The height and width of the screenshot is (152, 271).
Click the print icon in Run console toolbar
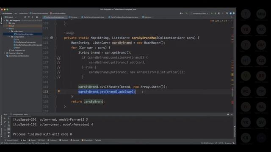click(x=8, y=133)
